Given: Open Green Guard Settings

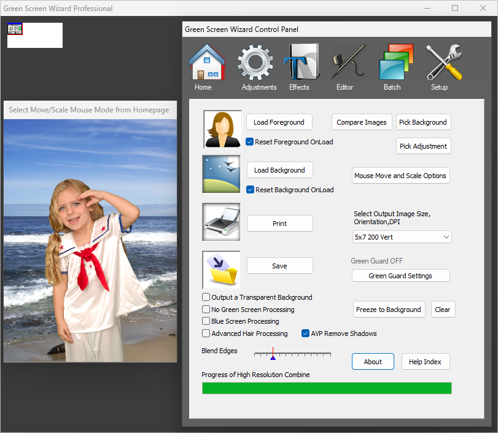Looking at the screenshot, I should click(400, 275).
